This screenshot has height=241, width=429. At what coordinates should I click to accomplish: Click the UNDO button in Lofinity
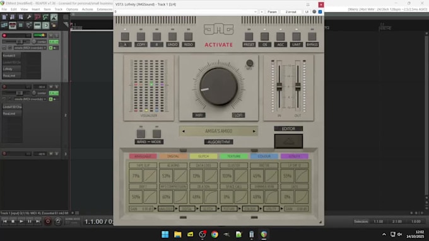[172, 36]
